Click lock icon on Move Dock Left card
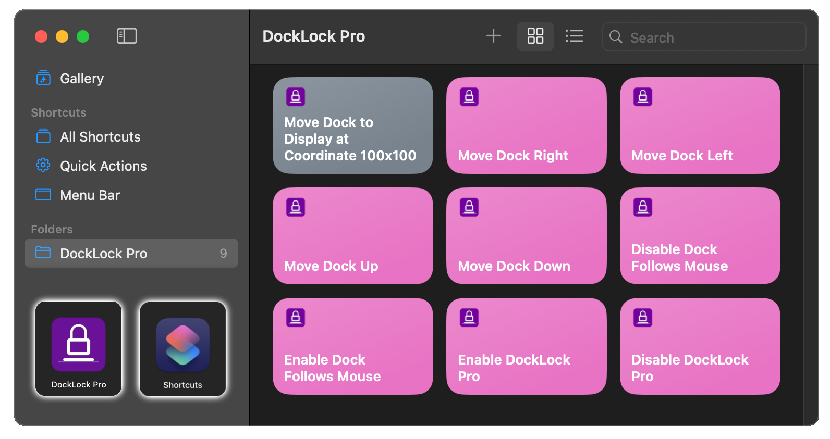The width and height of the screenshot is (830, 439). tap(643, 97)
